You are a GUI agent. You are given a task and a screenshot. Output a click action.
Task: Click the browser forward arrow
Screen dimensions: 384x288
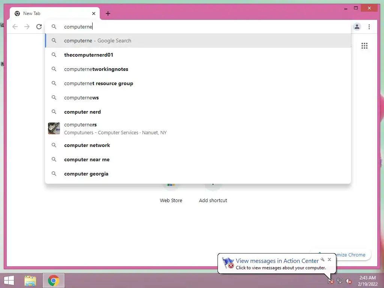pos(27,27)
